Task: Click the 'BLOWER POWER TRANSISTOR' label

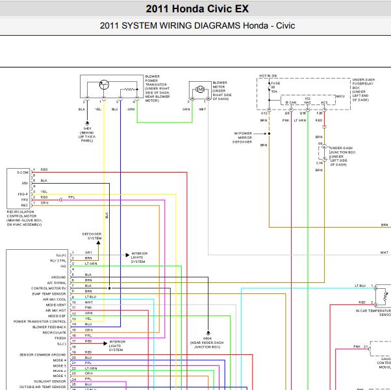Action: point(157,88)
